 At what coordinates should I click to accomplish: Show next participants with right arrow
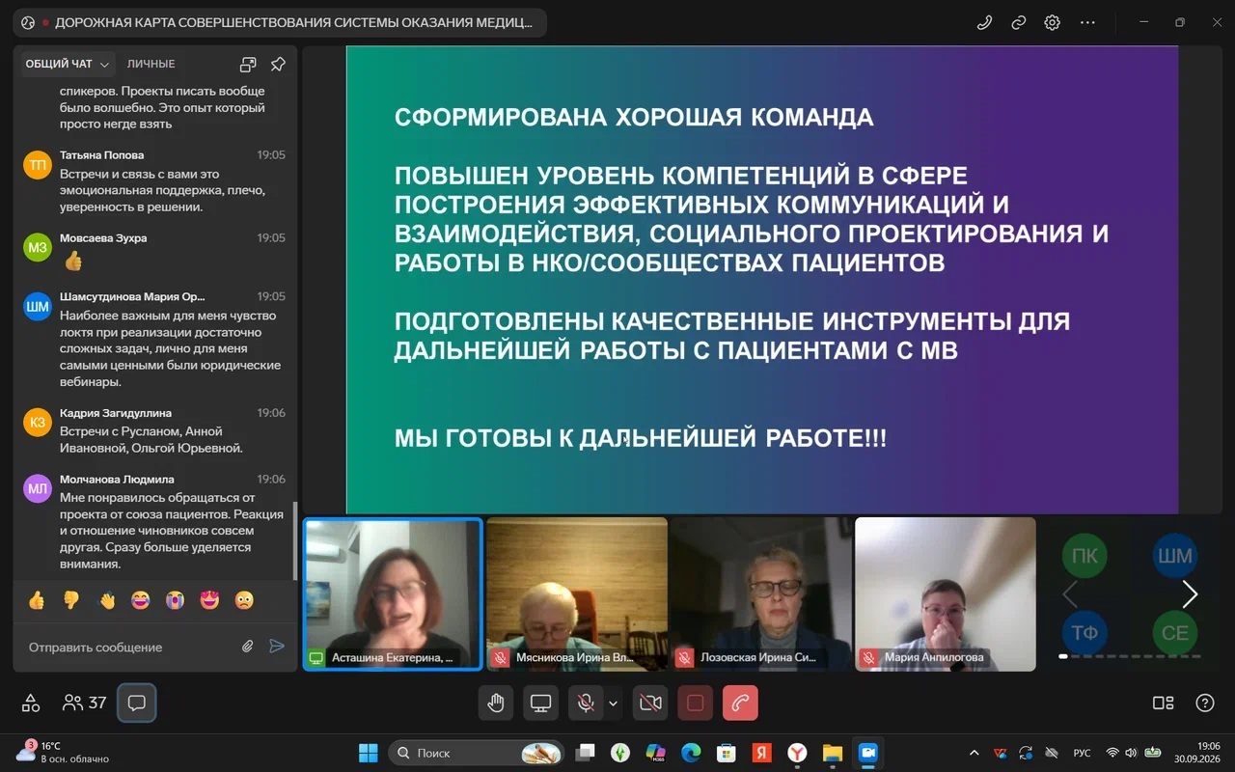1190,594
